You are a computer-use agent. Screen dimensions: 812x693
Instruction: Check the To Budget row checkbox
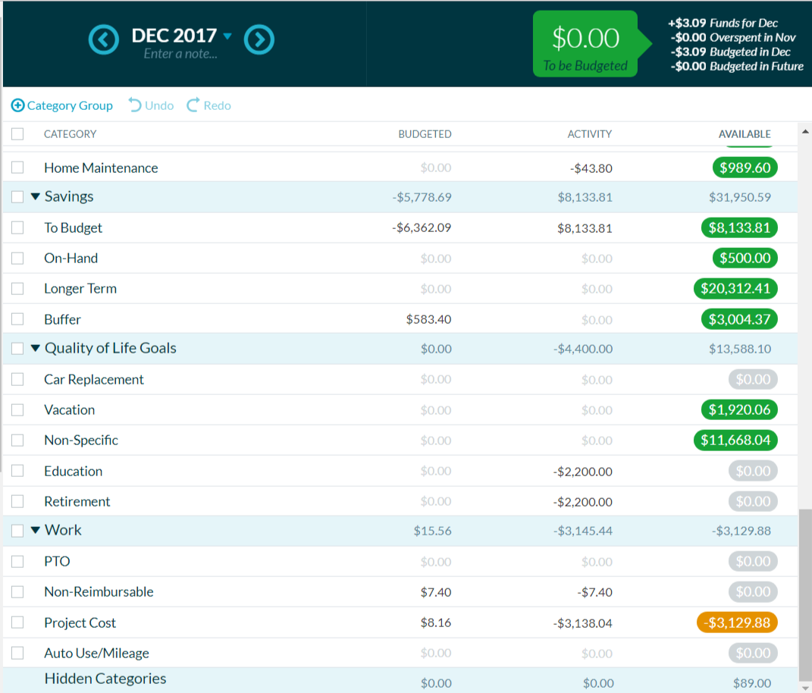tap(17, 228)
